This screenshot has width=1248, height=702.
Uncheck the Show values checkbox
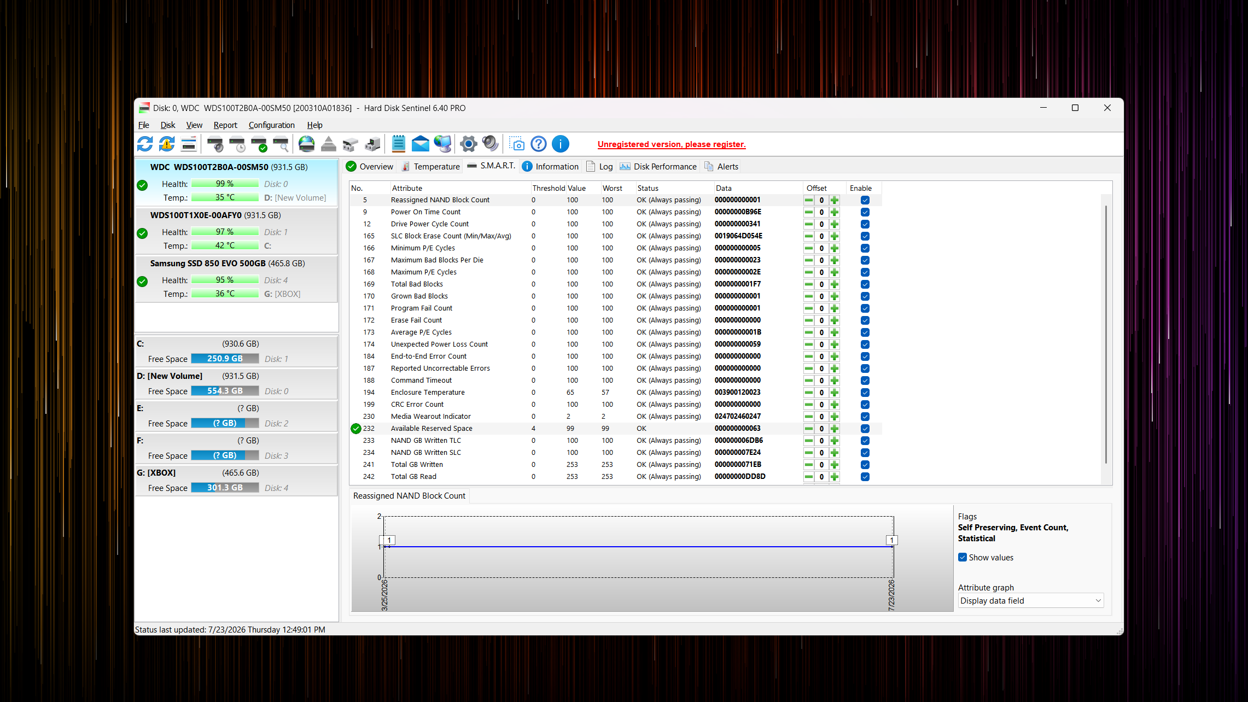[x=963, y=558]
